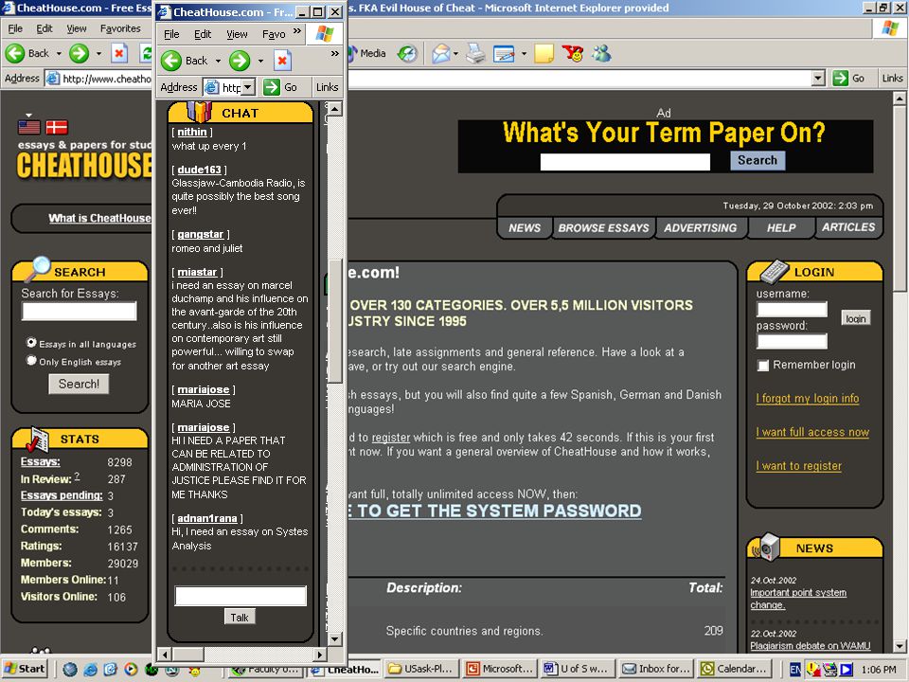Image resolution: width=909 pixels, height=682 pixels.
Task: Click Media button in main toolbar
Action: (367, 53)
